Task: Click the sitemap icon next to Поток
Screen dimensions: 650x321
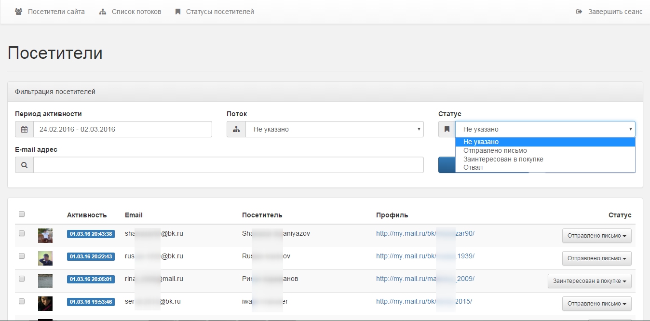Action: pos(236,129)
